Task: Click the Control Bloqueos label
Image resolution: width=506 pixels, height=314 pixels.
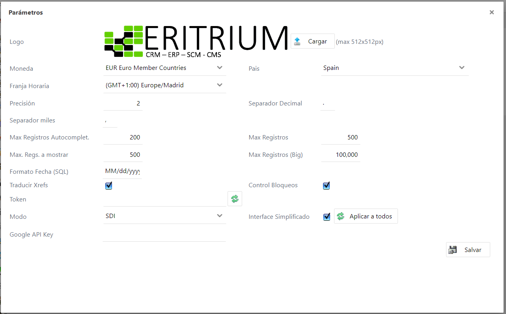Action: 273,185
